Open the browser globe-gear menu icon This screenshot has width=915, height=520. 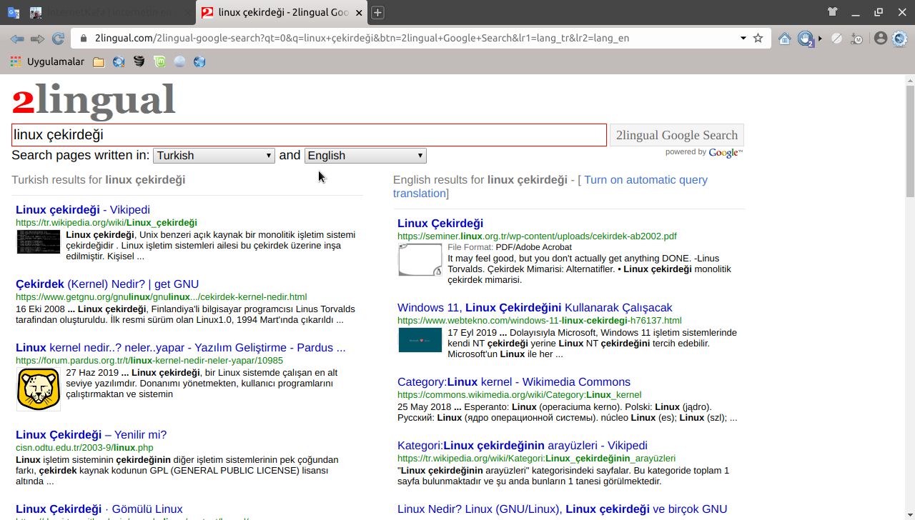coord(900,39)
